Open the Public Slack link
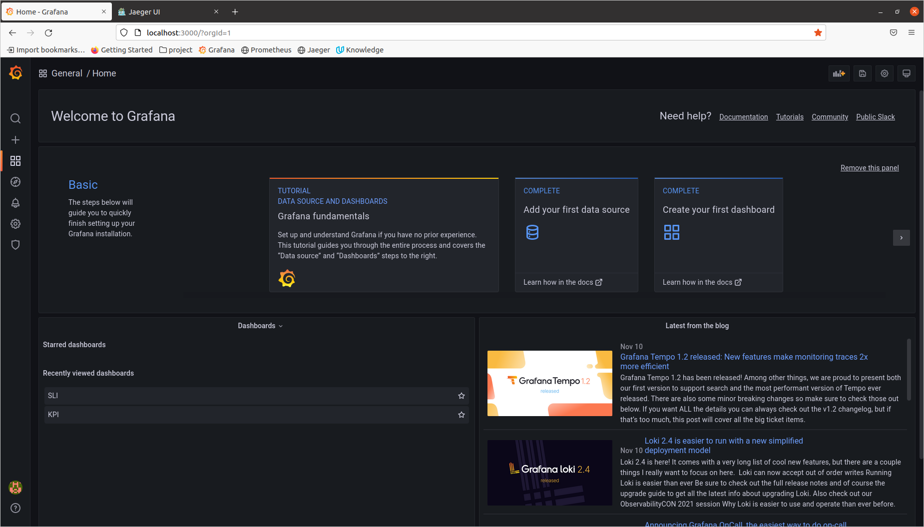 click(875, 117)
